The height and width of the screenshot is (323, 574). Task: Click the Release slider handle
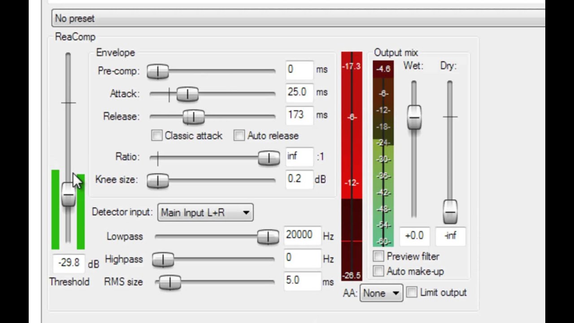pyautogui.click(x=194, y=117)
